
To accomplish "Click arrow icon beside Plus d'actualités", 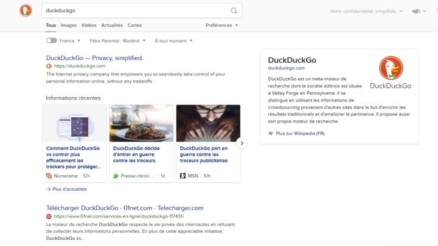I will click(48, 189).
